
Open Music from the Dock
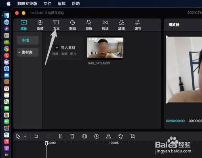pos(6,142)
